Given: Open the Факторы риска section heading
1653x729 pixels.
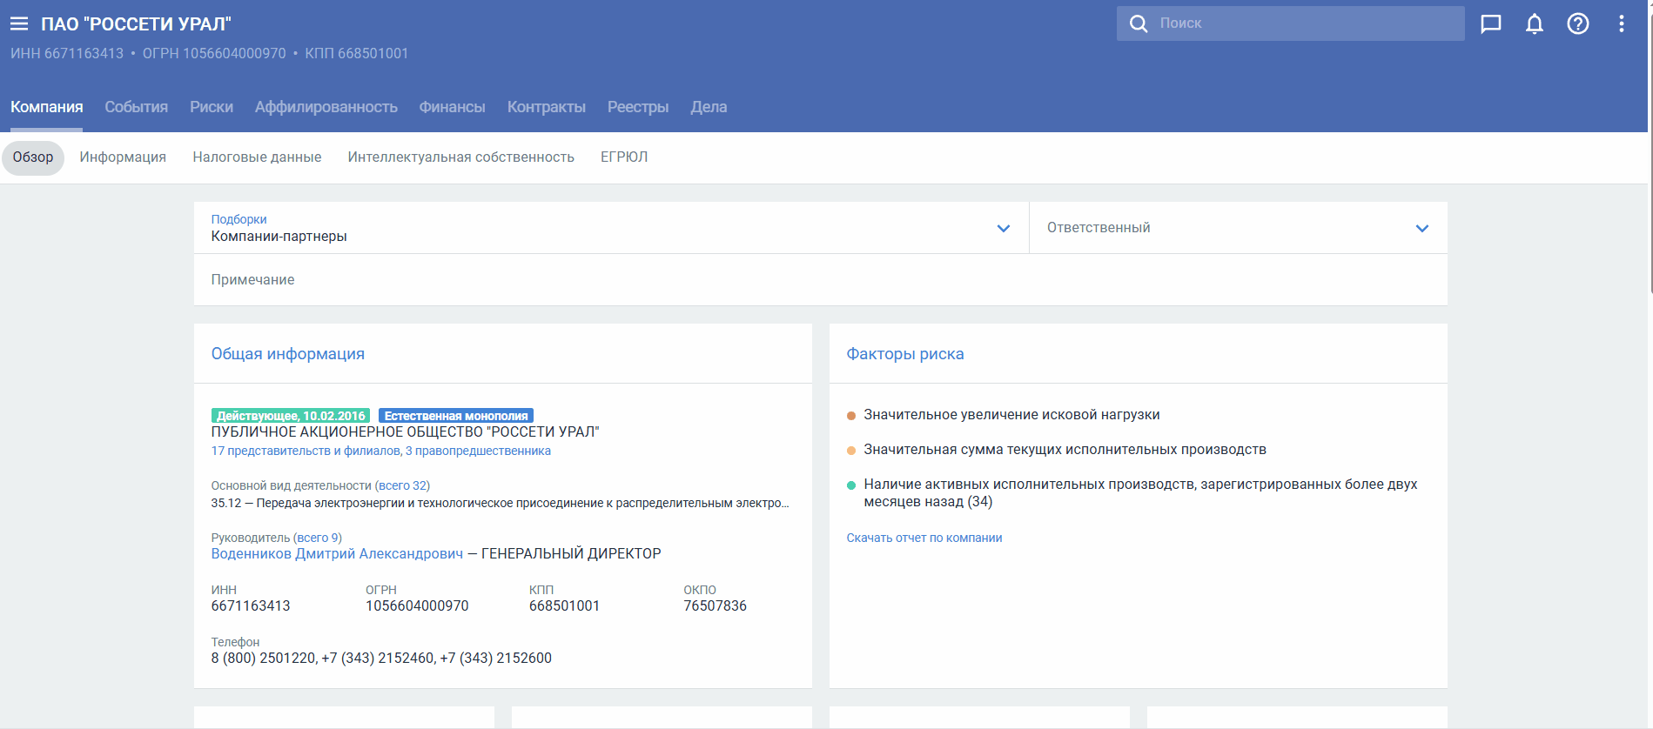Looking at the screenshot, I should coord(904,354).
